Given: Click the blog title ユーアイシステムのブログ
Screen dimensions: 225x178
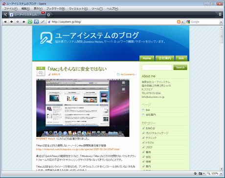Looking at the screenshot, I should point(97,35).
